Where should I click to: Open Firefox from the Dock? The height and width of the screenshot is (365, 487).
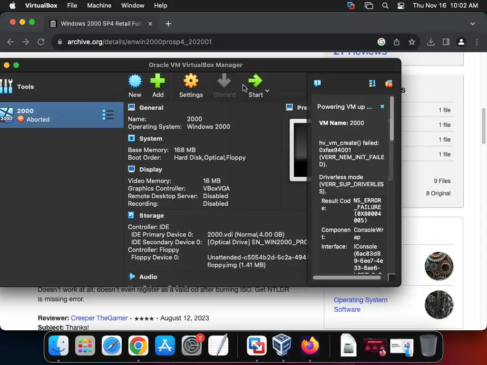click(310, 346)
